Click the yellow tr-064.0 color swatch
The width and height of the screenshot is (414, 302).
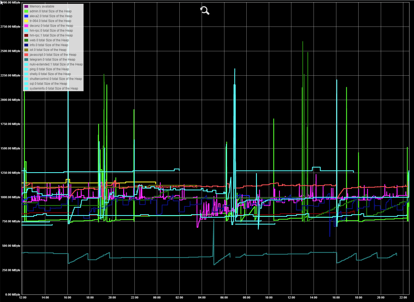26,21
